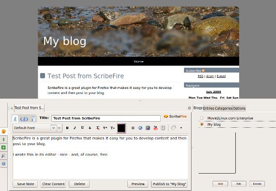Click the second arrow beside Default Font
Viewport: 276px width, 191px height.
(60, 128)
